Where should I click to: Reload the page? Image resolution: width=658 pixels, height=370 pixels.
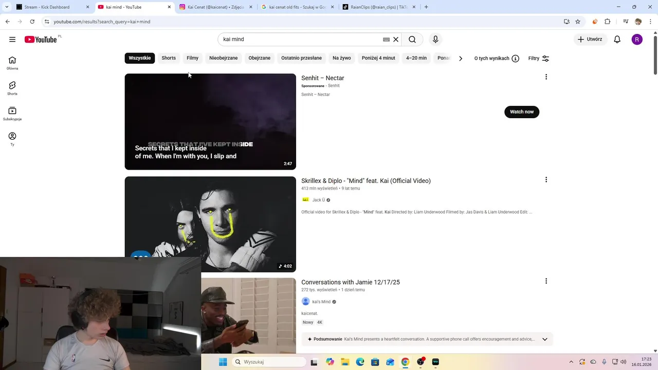(x=32, y=22)
